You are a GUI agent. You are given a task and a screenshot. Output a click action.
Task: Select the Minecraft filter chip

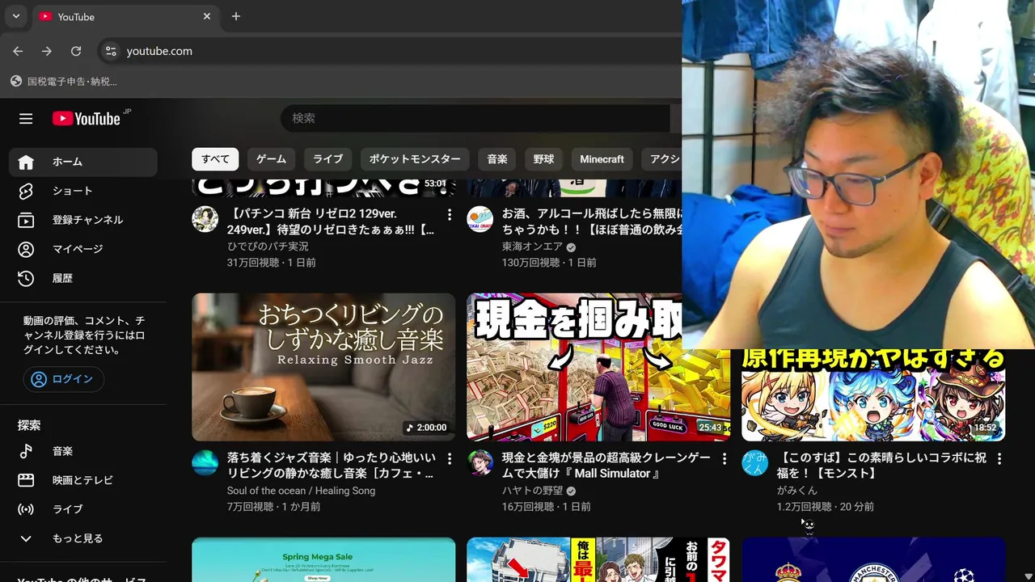tap(602, 159)
